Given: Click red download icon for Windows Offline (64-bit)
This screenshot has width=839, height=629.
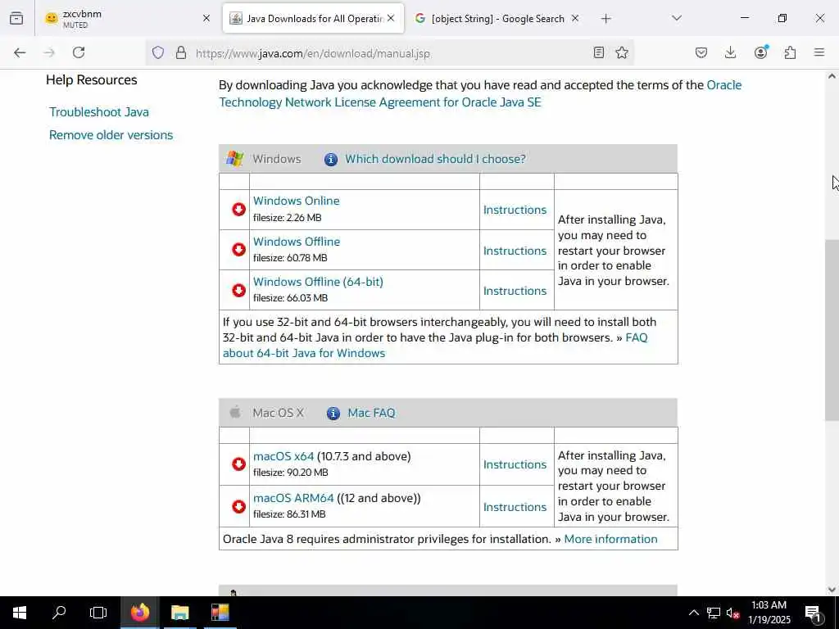Looking at the screenshot, I should pos(238,290).
